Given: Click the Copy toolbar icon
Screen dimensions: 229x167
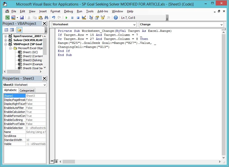Looking at the screenshot, I should [35, 18].
